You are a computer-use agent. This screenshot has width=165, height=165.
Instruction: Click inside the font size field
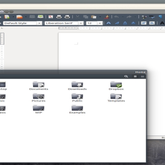point(92,23)
